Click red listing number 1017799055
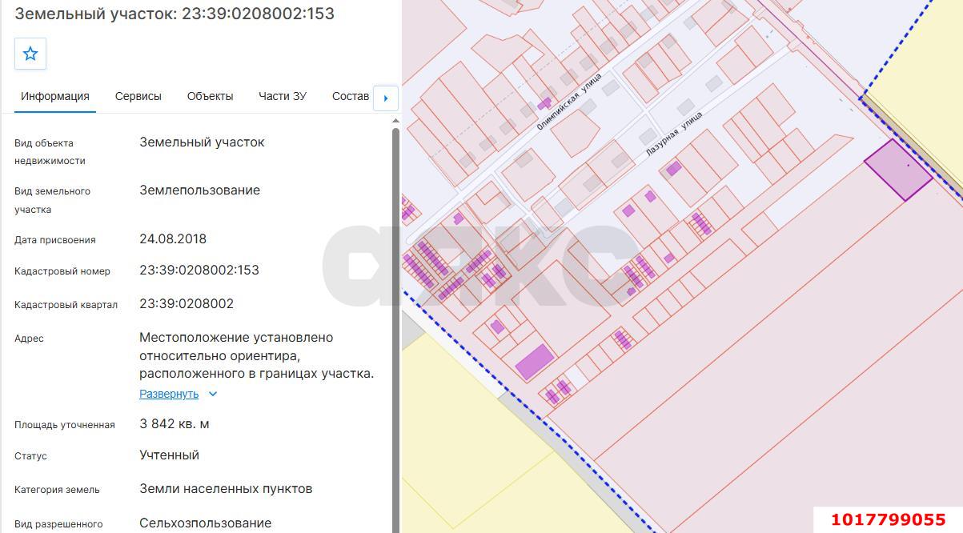963x533 pixels. [889, 520]
